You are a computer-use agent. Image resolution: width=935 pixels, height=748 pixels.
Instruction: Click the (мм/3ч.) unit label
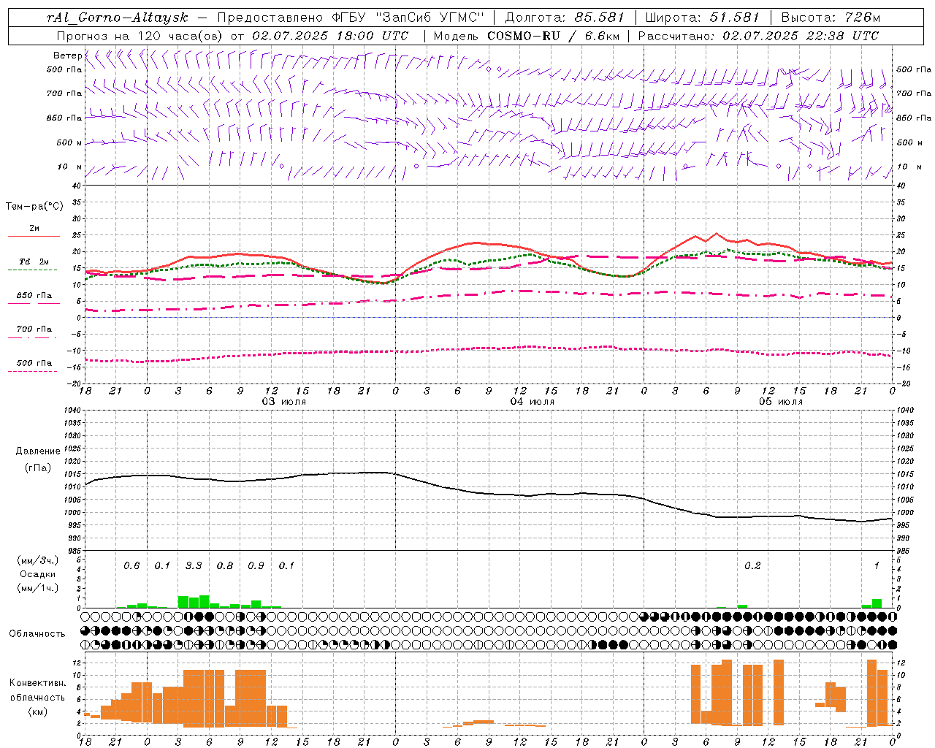[x=38, y=560]
